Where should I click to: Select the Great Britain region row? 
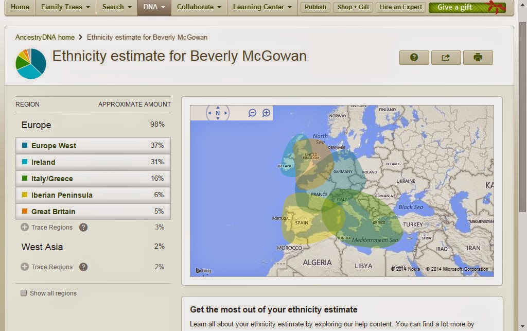coord(93,212)
